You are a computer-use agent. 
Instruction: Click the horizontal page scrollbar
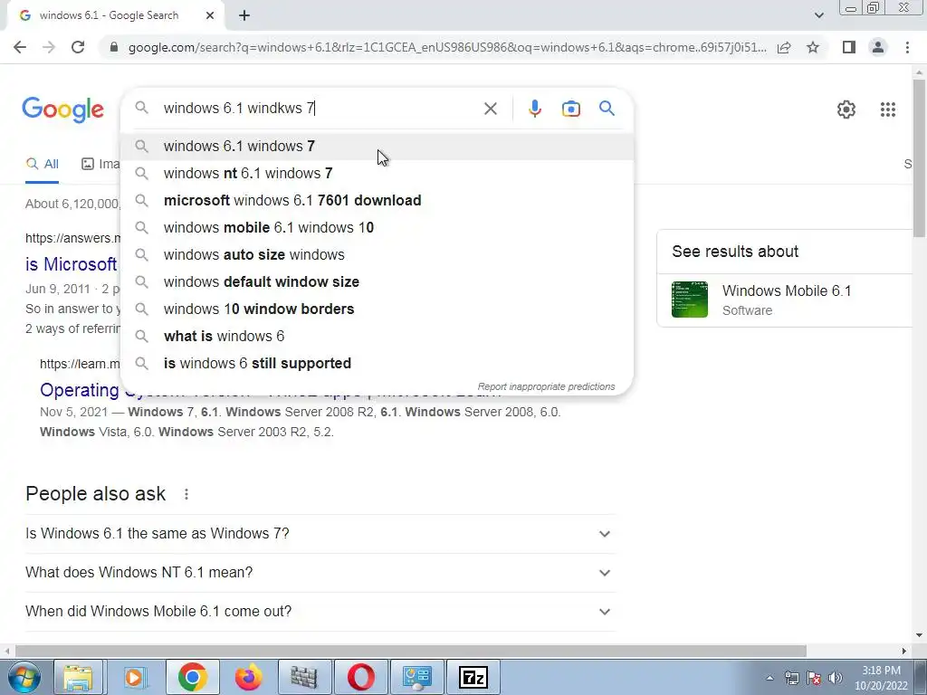click(411, 651)
